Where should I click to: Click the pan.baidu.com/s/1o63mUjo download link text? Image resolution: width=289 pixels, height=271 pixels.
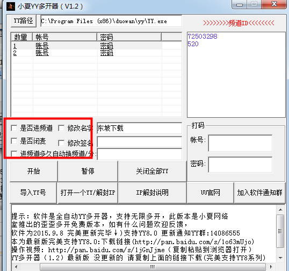pyautogui.click(x=193, y=241)
